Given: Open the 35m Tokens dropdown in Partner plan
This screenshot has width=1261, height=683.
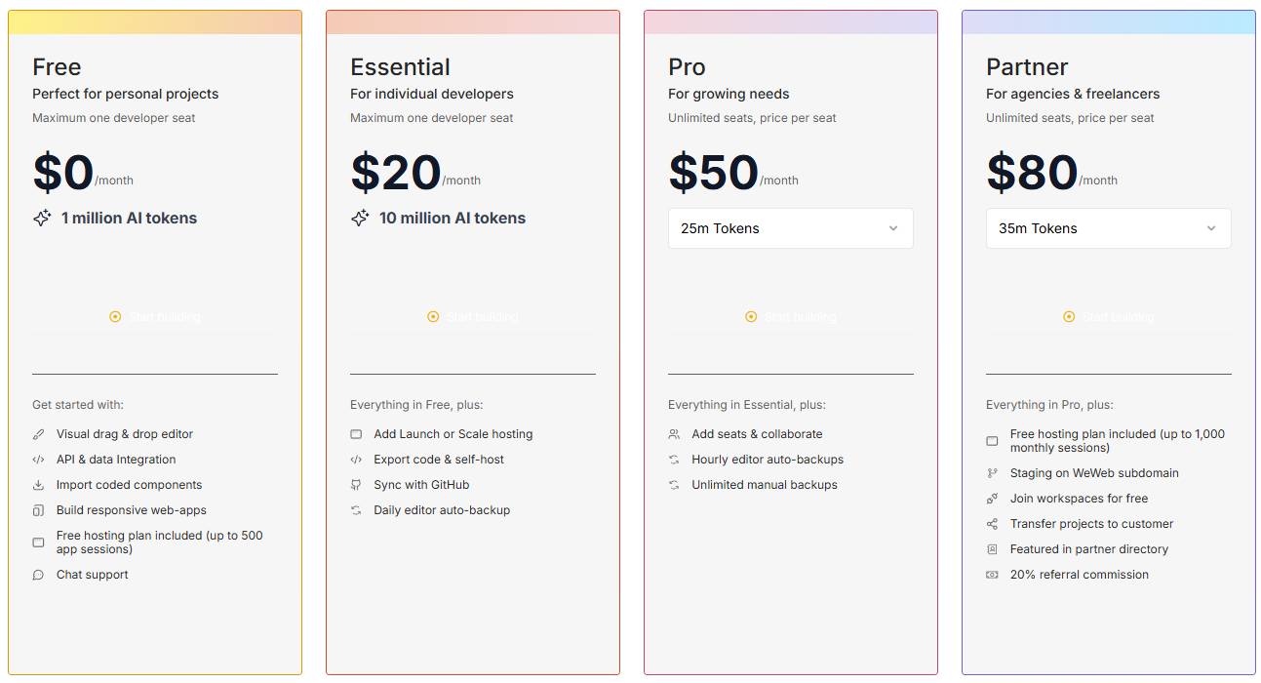Looking at the screenshot, I should tap(1108, 227).
